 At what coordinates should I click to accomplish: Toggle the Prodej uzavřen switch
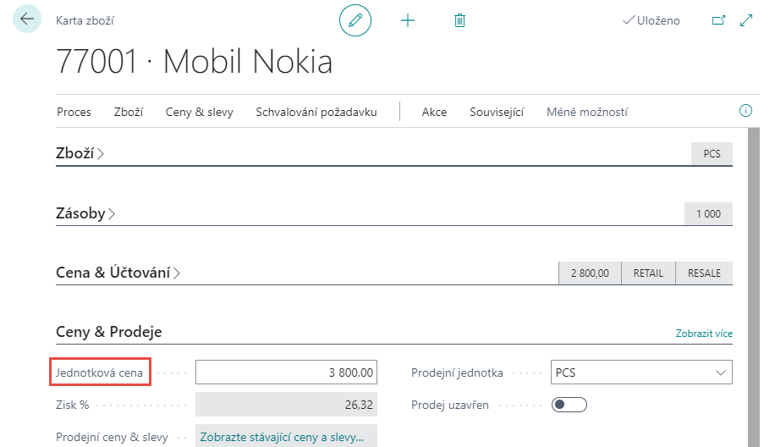click(569, 405)
